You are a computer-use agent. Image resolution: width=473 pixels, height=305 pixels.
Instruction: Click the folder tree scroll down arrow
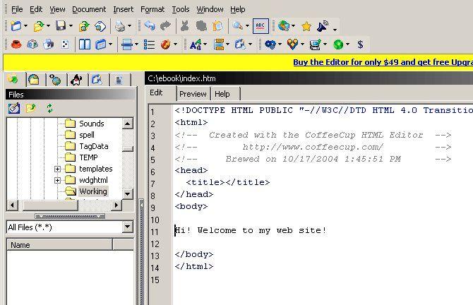point(128,193)
